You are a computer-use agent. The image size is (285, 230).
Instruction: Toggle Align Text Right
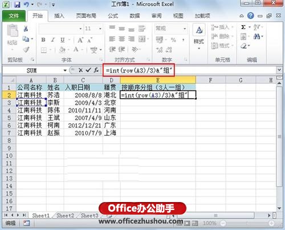click(131, 39)
